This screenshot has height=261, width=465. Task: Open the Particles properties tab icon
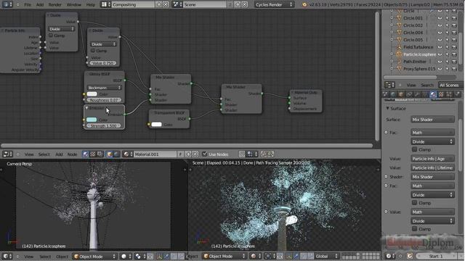(x=449, y=94)
